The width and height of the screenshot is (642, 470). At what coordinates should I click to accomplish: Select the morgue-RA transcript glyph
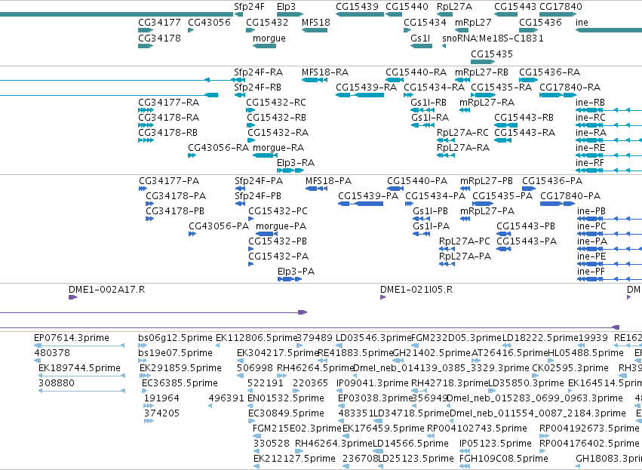pos(266,155)
